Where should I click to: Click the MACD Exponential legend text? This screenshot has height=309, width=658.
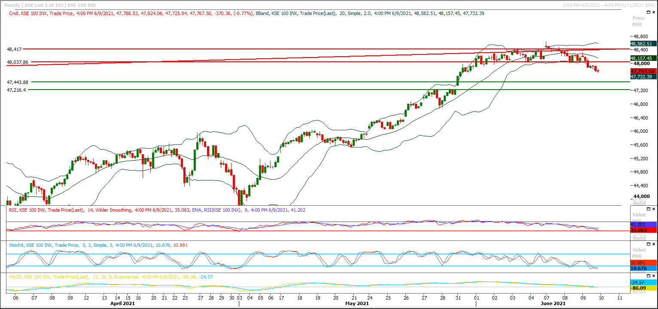pyautogui.click(x=111, y=277)
